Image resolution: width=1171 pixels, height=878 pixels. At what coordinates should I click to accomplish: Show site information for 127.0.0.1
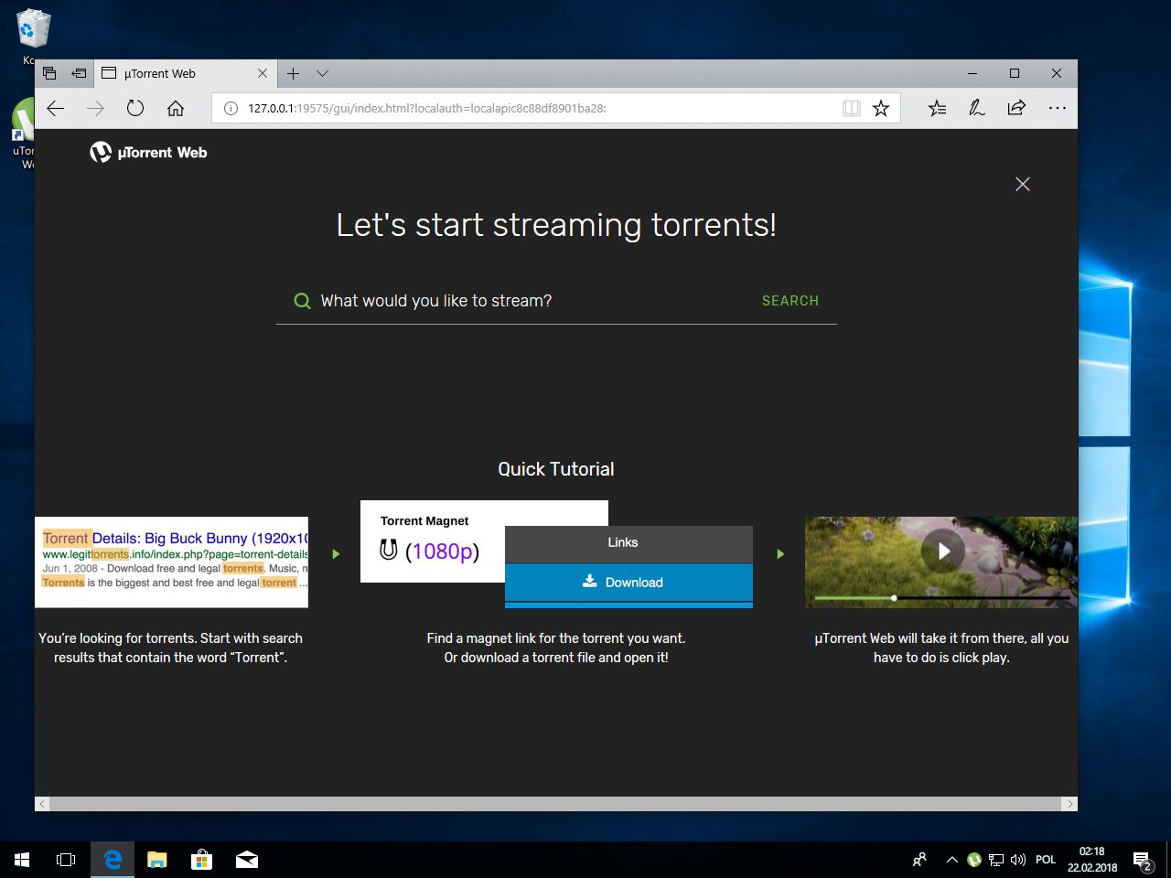click(231, 108)
